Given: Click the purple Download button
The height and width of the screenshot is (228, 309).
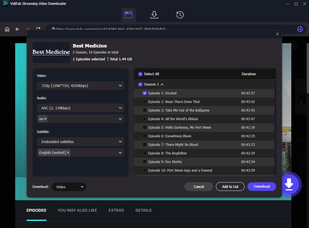Looking at the screenshot, I should click(261, 187).
